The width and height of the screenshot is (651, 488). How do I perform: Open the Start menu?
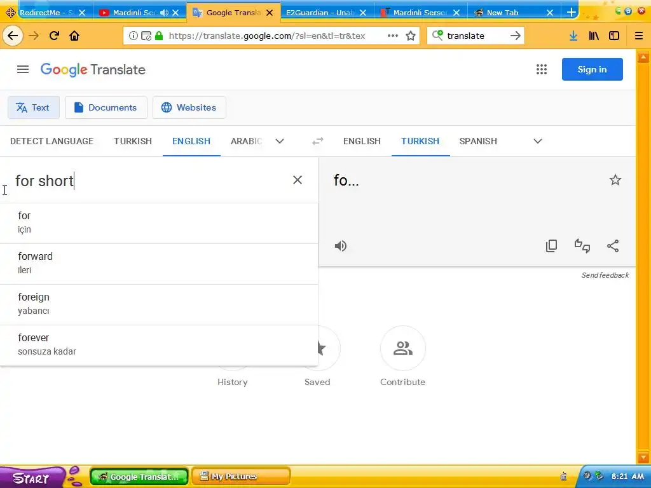click(31, 477)
